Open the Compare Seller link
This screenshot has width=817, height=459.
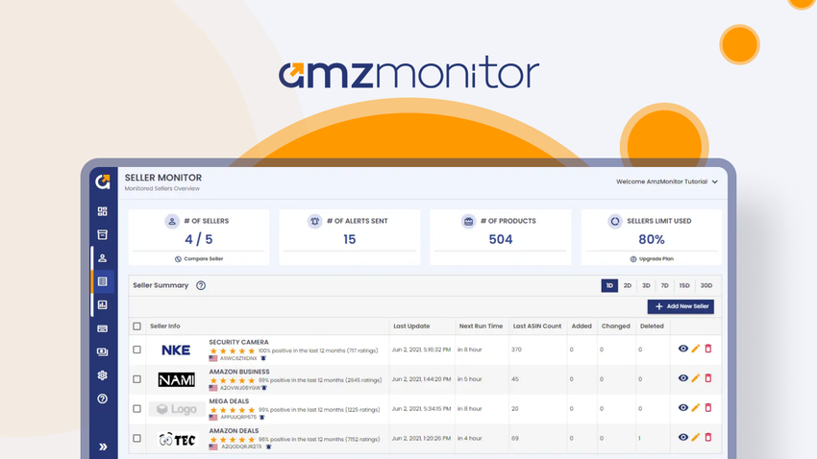(199, 258)
